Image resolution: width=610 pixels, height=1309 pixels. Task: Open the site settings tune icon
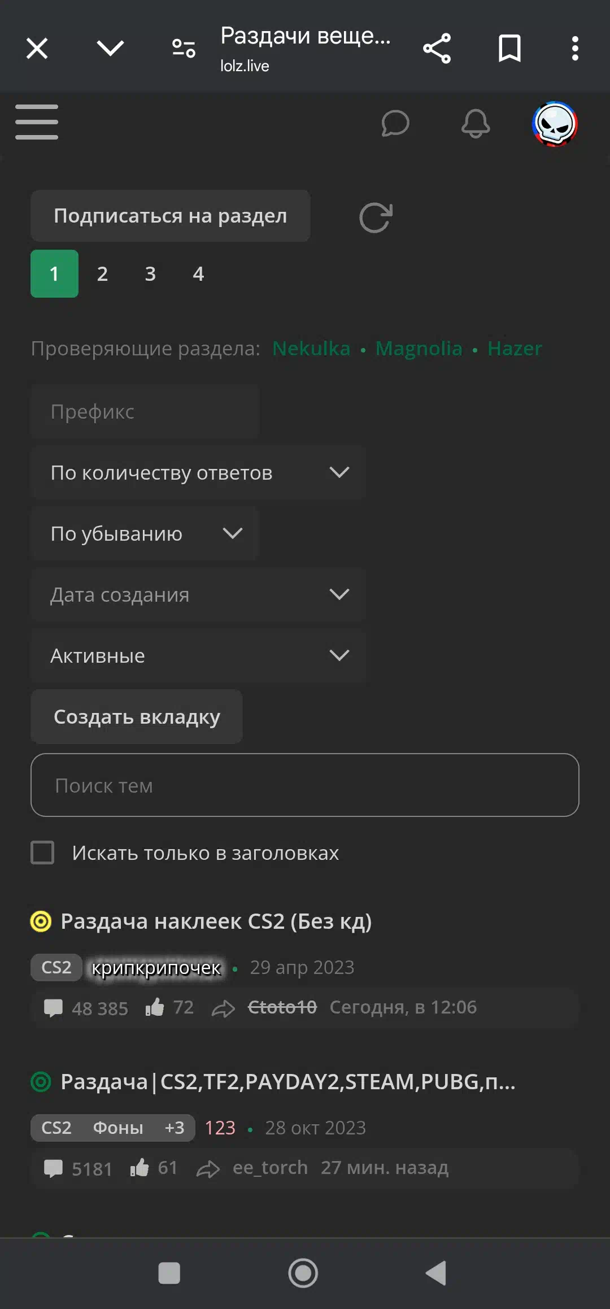pyautogui.click(x=184, y=48)
